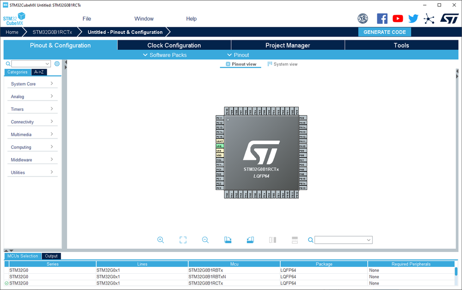Click the ST logo in top right

tap(450, 19)
